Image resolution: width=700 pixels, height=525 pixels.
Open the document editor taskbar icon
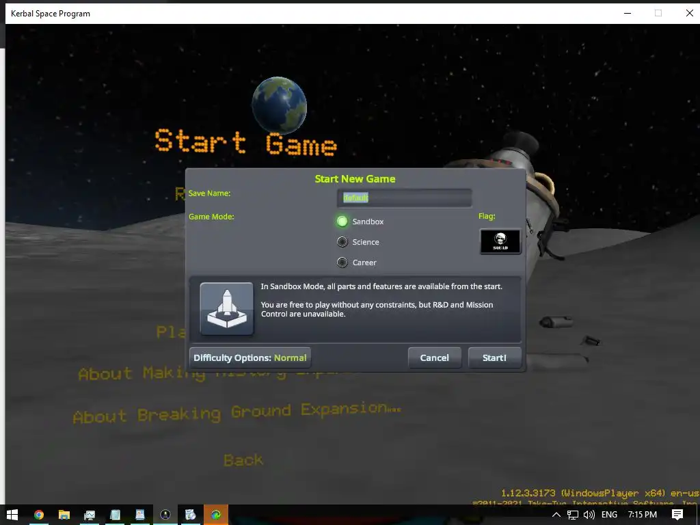point(139,515)
